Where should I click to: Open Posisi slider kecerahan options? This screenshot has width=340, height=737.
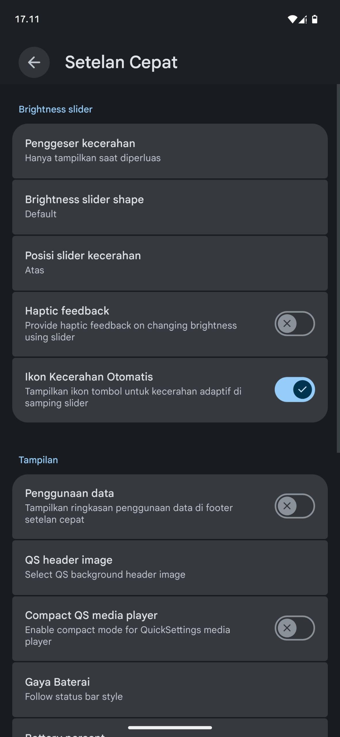click(170, 263)
